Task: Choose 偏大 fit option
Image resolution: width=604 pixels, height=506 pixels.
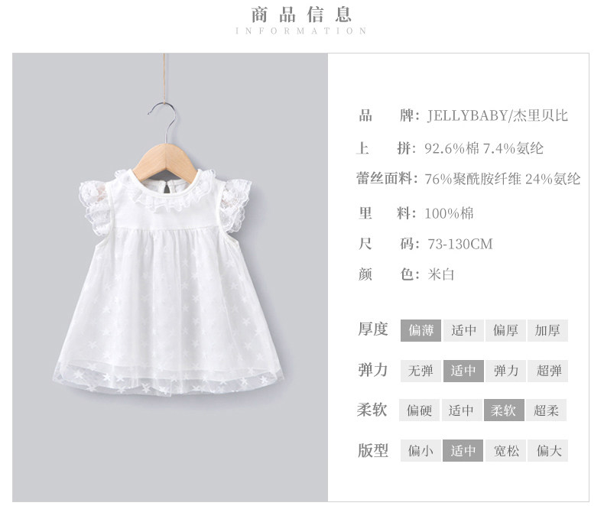Action: pyautogui.click(x=547, y=450)
